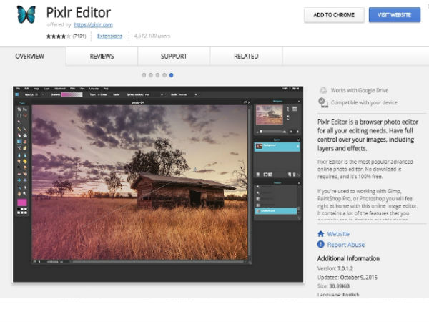The image size is (429, 322).
Task: Open the (7181) ratings count
Action: pos(79,36)
